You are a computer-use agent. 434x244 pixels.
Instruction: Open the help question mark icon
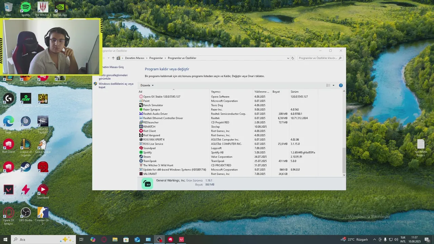pyautogui.click(x=341, y=85)
